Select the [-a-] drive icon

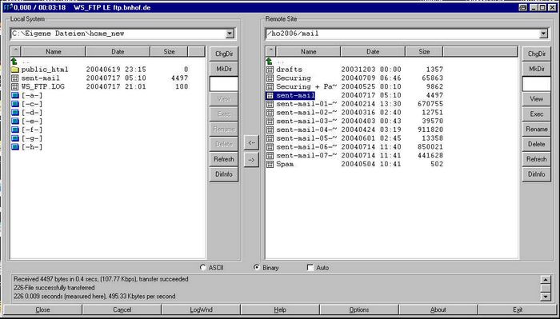[x=14, y=95]
